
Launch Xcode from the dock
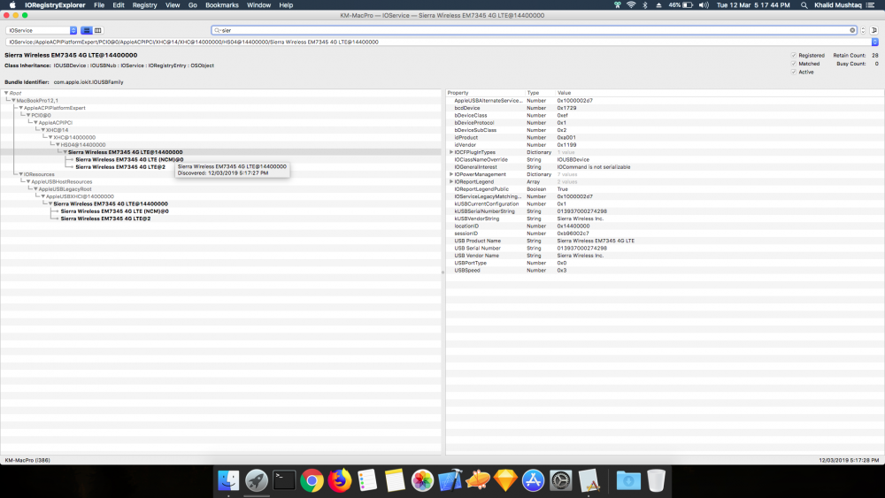tap(450, 480)
